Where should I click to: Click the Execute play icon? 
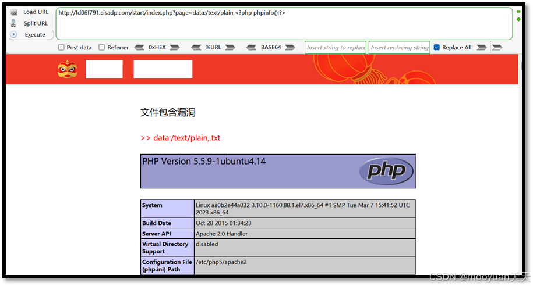(x=13, y=34)
